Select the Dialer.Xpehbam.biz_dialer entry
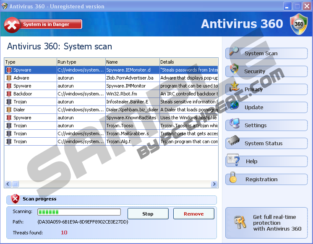 tap(132, 110)
